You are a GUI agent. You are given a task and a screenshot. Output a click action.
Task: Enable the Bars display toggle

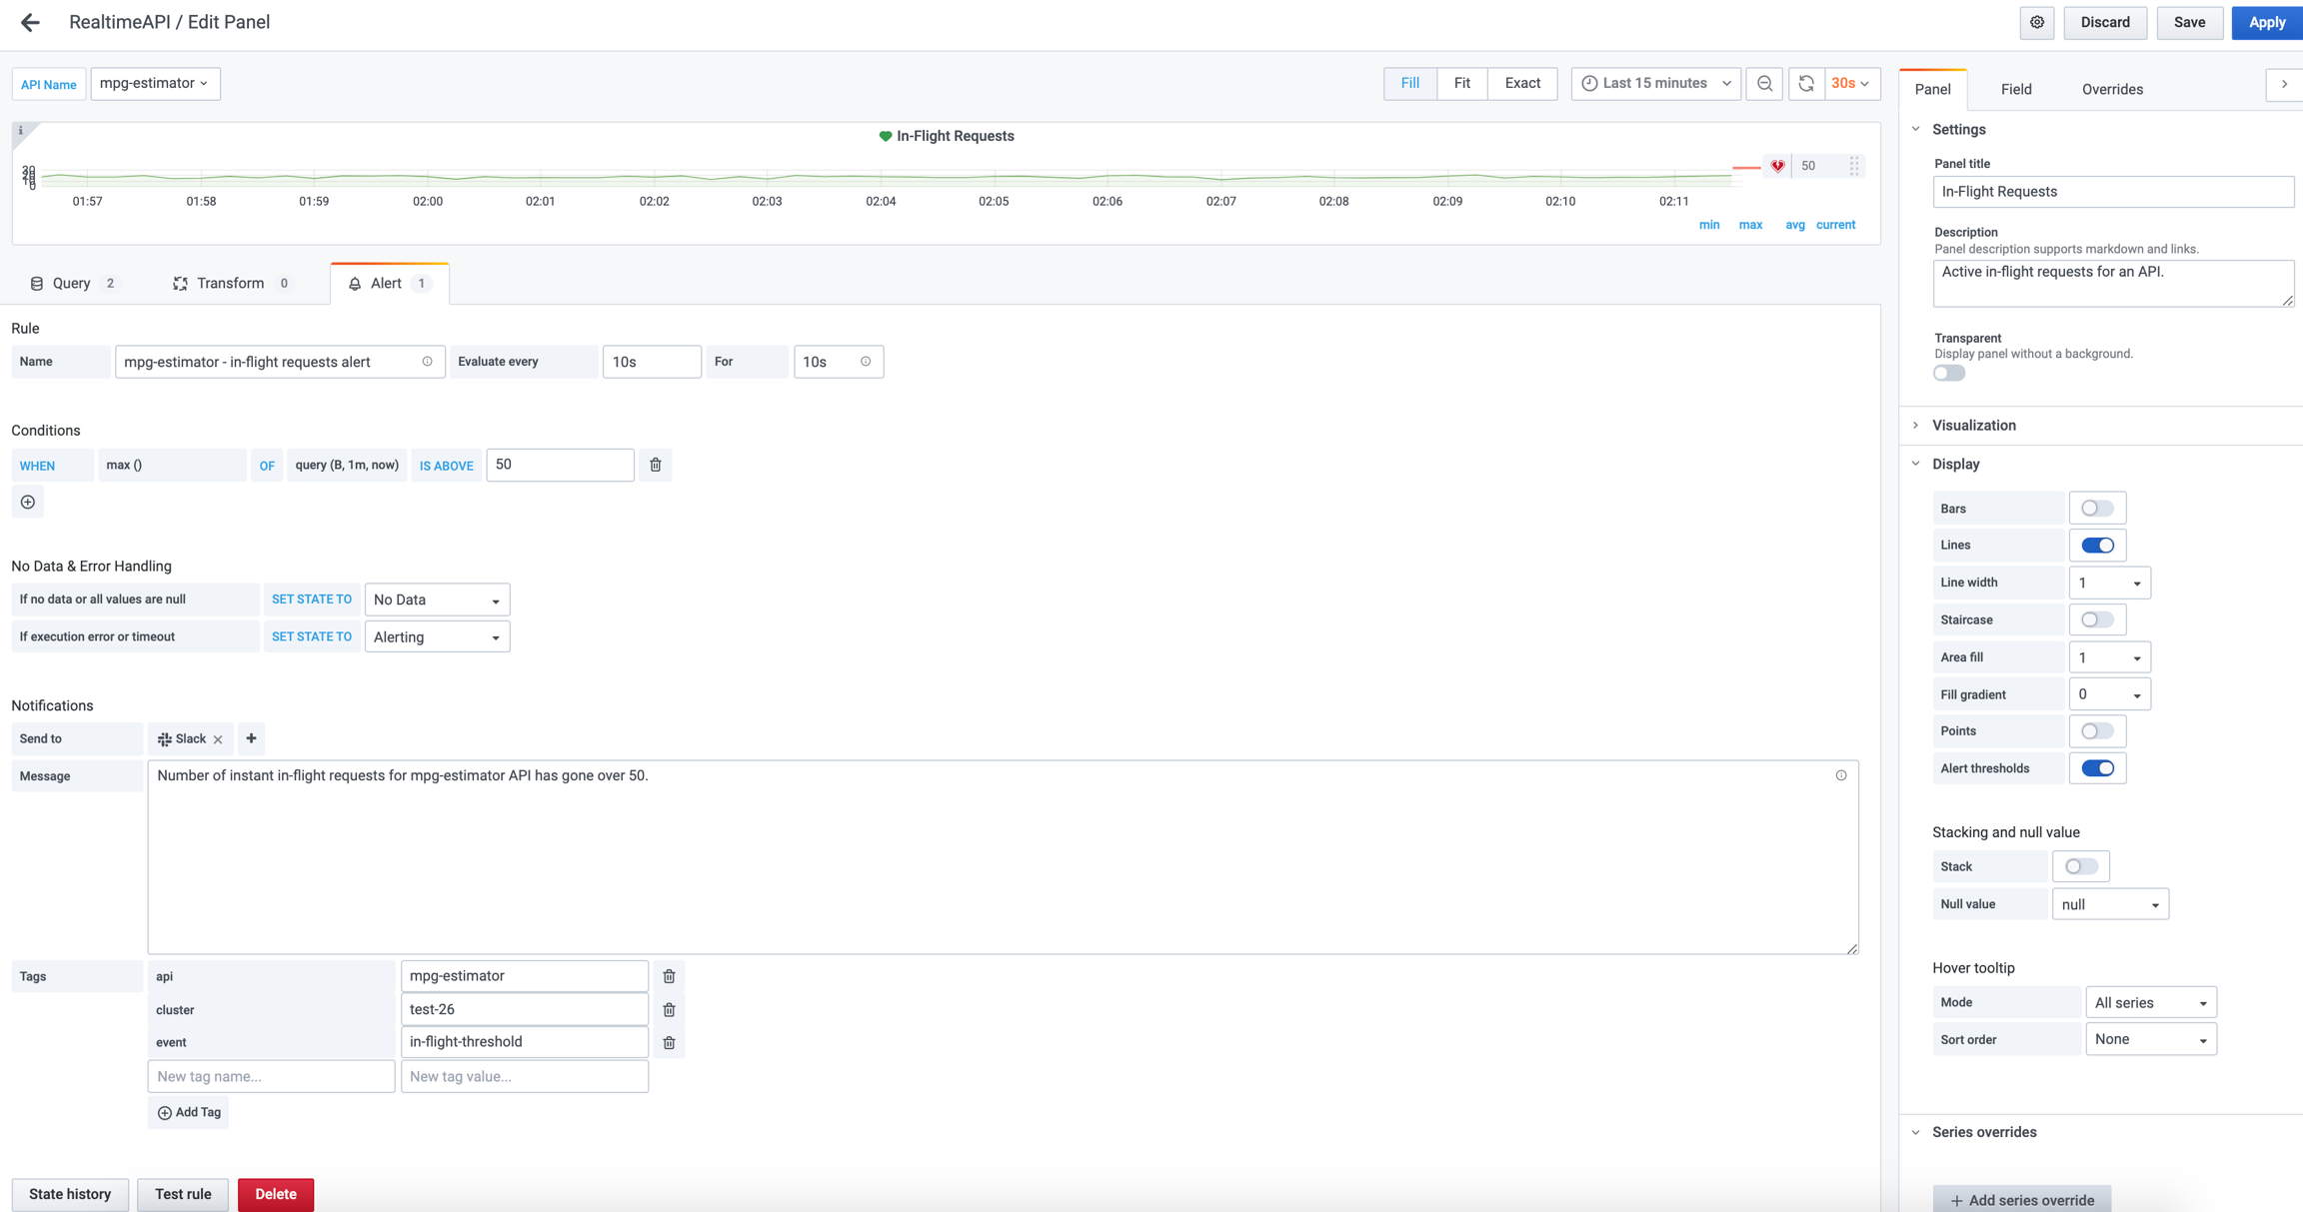2096,509
